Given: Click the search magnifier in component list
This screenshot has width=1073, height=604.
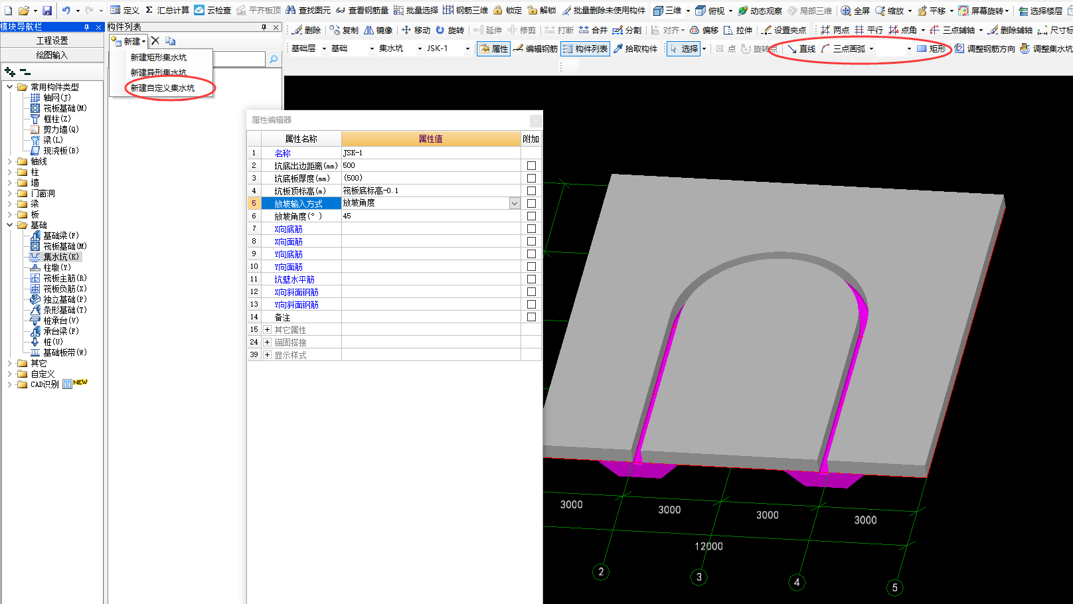Looking at the screenshot, I should (273, 59).
